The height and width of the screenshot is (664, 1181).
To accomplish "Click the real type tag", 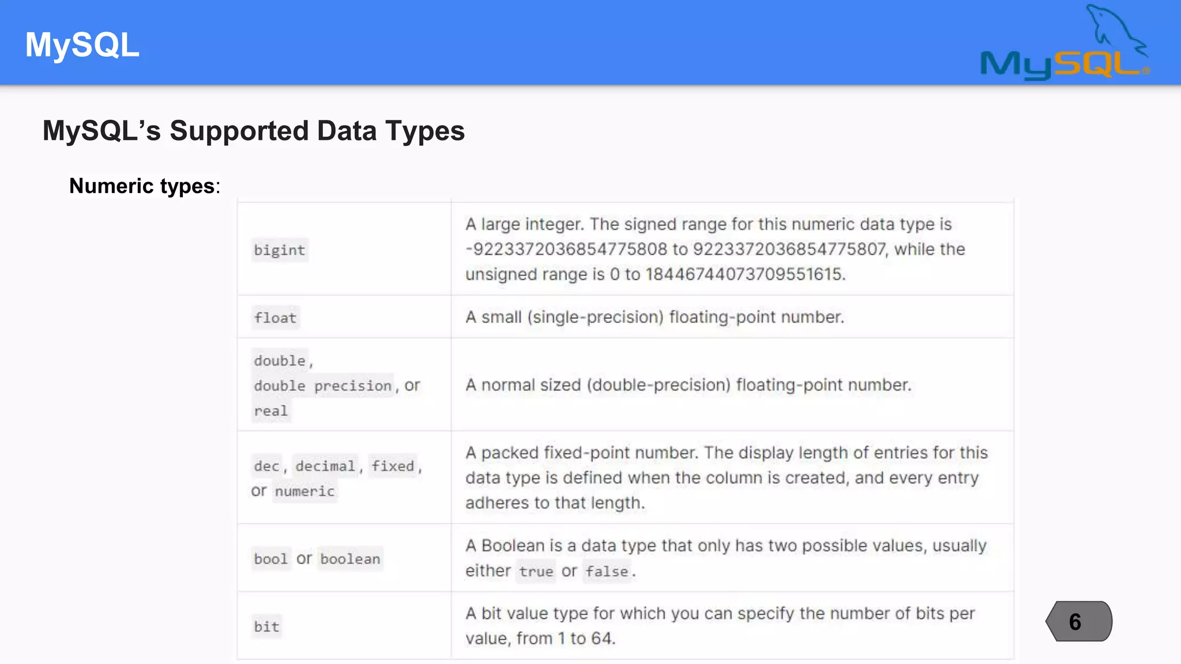I will tap(271, 411).
